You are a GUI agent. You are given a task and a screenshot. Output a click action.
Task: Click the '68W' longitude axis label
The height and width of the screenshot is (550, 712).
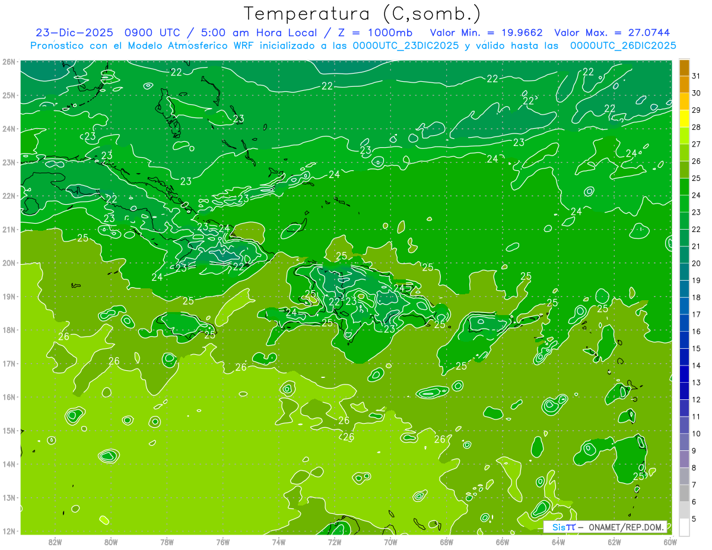[447, 542]
